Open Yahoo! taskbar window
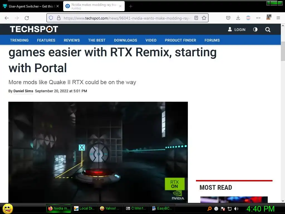The height and width of the screenshot is (214, 285). [x=110, y=208]
